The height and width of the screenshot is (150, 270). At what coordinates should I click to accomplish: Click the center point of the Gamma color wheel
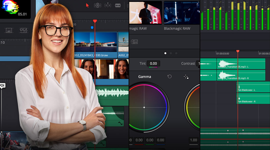144,108
